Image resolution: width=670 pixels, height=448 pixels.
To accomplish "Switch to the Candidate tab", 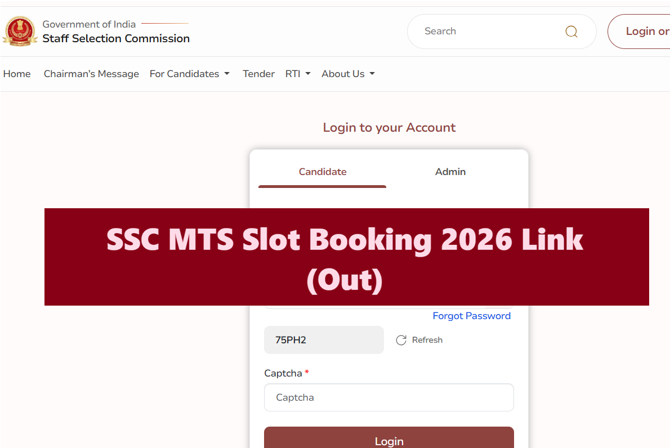I will 323,172.
